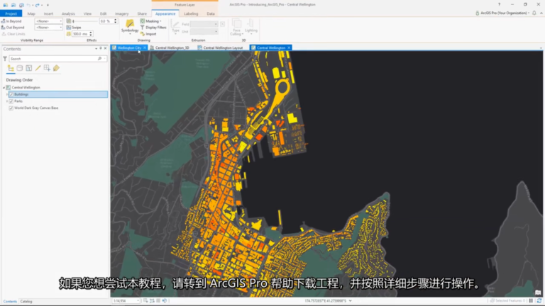Import symbology from another layer
Viewport: 545px width, 306px height.
pos(148,34)
